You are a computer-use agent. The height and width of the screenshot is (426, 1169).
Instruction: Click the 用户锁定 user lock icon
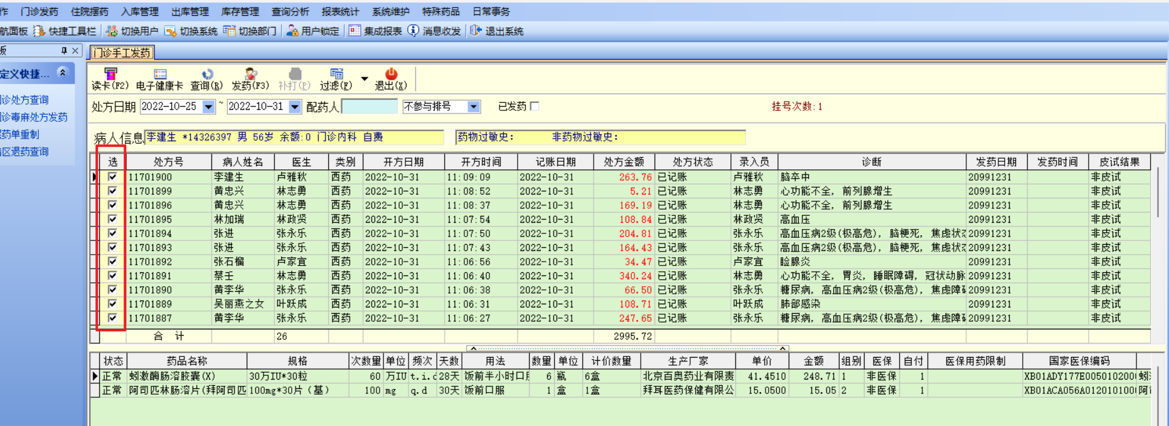[292, 31]
